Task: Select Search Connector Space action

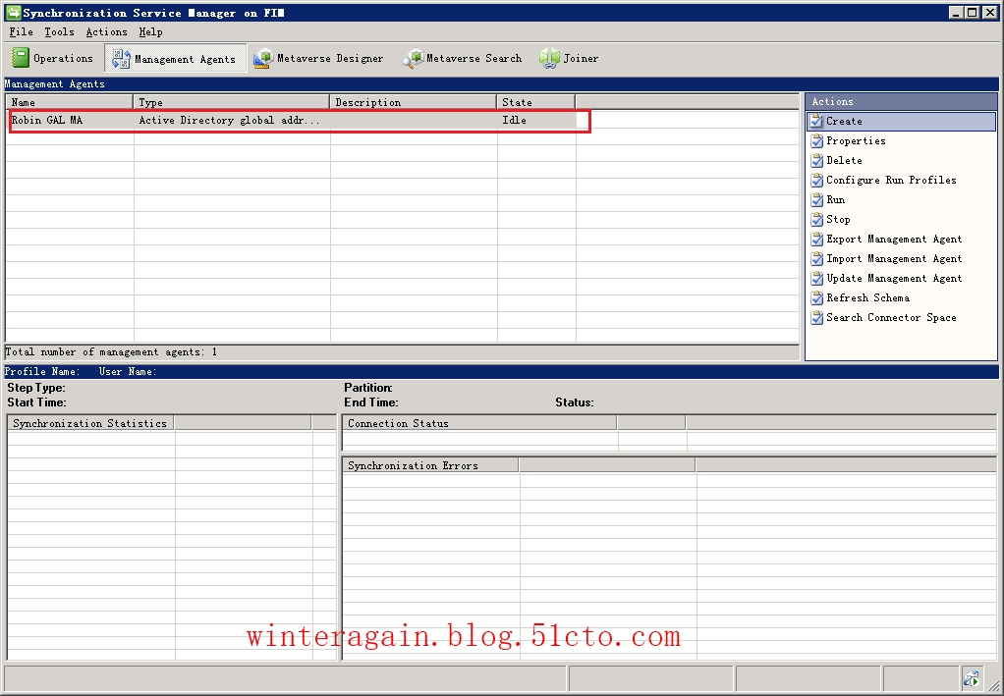Action: click(x=891, y=318)
